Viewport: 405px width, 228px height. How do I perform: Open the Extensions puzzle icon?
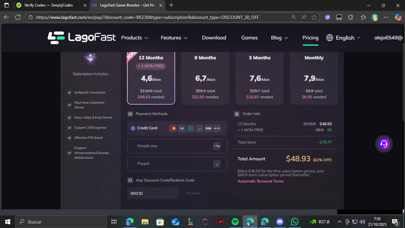point(350,17)
